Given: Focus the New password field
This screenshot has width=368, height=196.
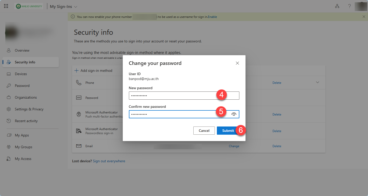Looking at the screenshot, I should click(184, 96).
